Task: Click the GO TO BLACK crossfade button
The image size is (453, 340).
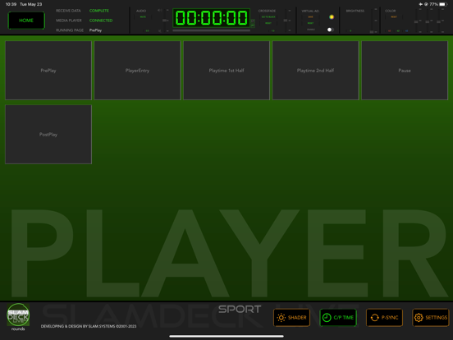Action: [x=268, y=16]
